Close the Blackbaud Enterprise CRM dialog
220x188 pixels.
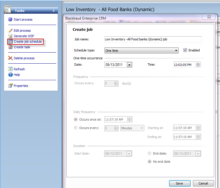[x=209, y=17]
